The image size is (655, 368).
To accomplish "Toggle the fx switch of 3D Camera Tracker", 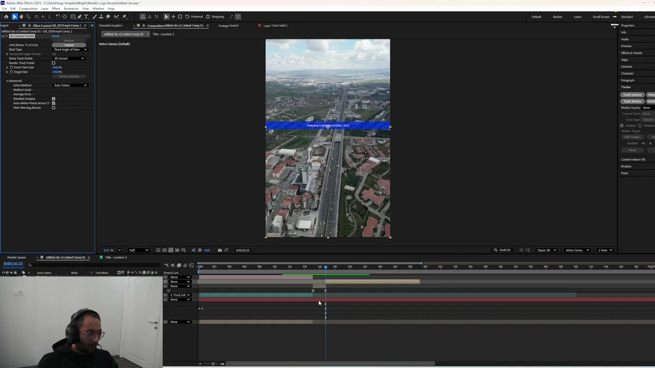I will 7,36.
